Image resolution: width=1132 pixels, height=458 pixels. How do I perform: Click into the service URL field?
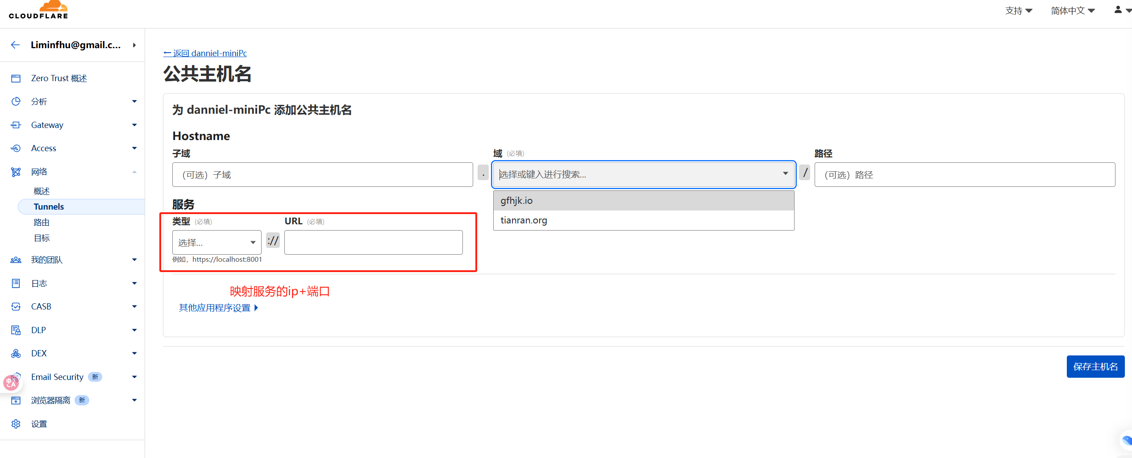click(x=374, y=242)
